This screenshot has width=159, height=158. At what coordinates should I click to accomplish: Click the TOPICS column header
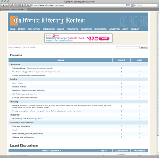(x=122, y=60)
